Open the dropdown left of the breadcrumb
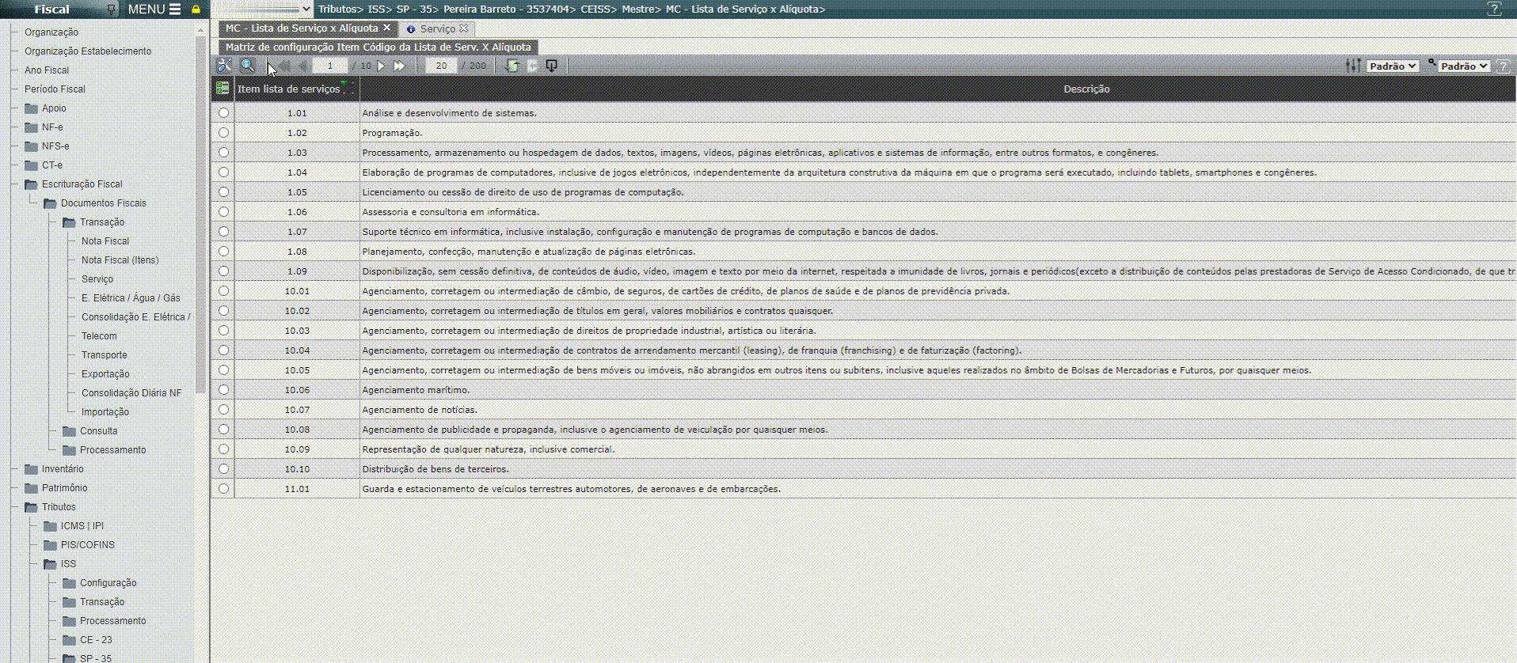 pyautogui.click(x=263, y=9)
